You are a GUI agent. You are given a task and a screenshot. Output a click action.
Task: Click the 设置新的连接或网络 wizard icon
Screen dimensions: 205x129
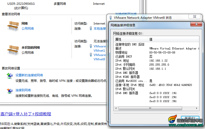click(x=10, y=76)
